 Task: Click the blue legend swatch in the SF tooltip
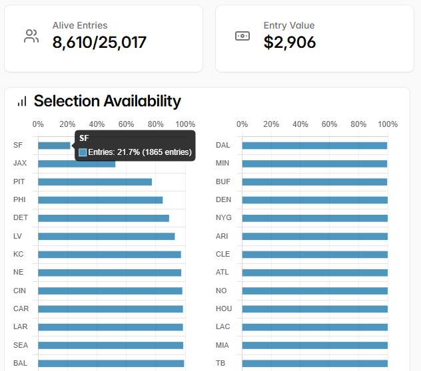[x=83, y=152]
